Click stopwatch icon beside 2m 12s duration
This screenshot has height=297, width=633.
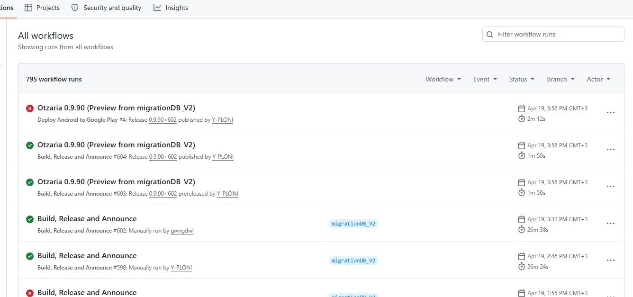tap(522, 118)
